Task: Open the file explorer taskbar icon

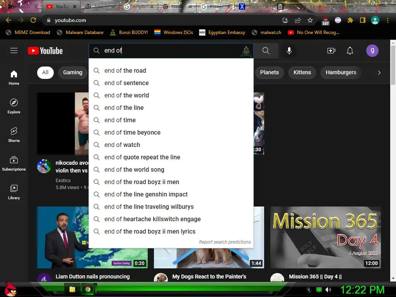Action: pos(72,289)
